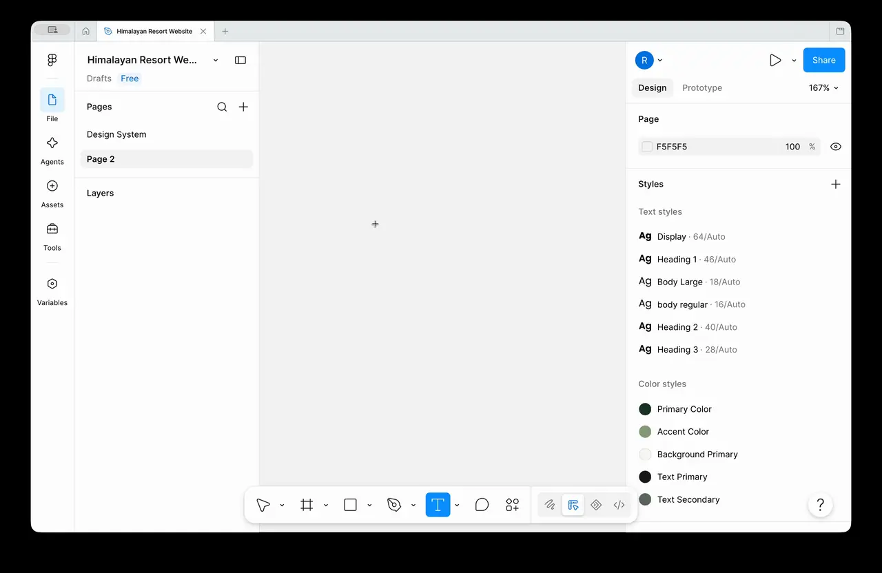The width and height of the screenshot is (882, 573).
Task: Switch to Dev Mode code toggle
Action: click(x=619, y=505)
